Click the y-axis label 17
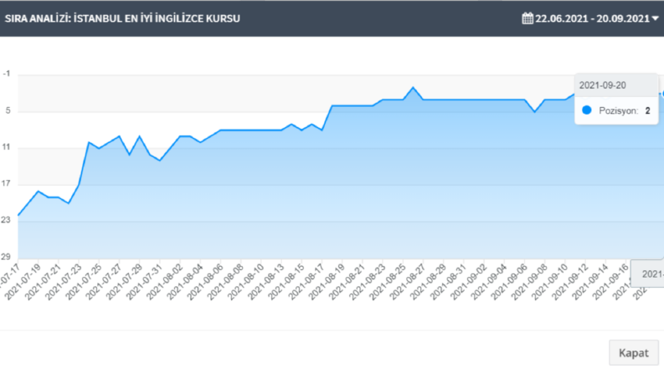The image size is (664, 373). point(6,183)
